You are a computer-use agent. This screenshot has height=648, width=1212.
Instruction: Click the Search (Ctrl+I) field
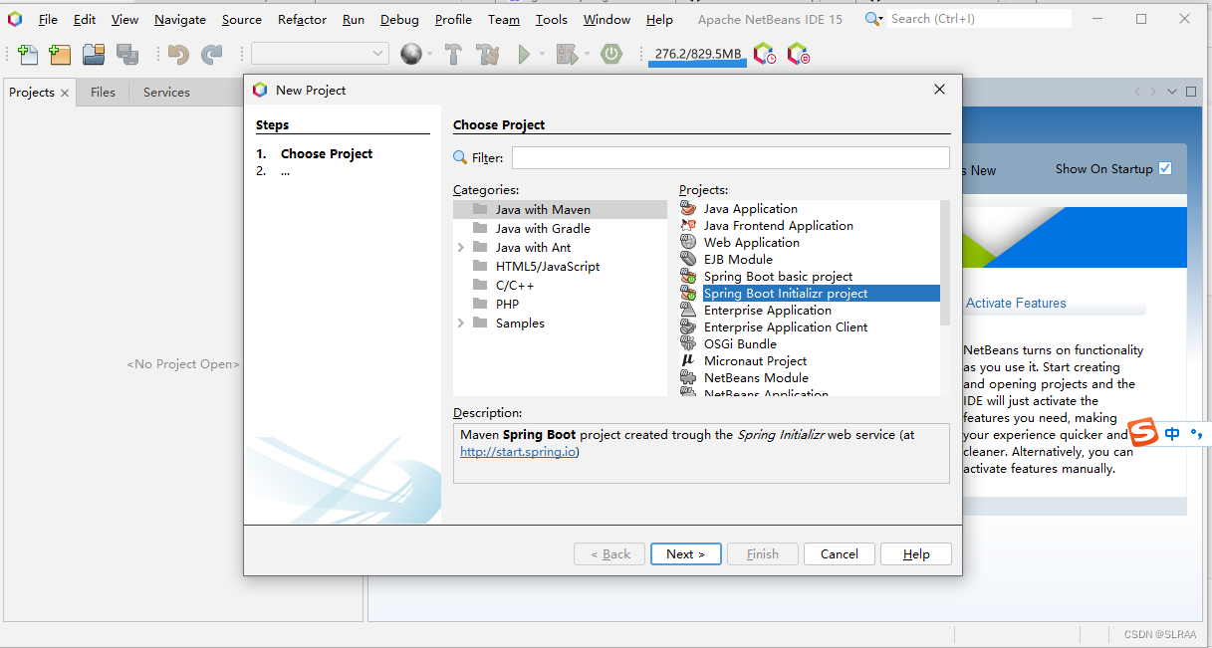coord(979,19)
